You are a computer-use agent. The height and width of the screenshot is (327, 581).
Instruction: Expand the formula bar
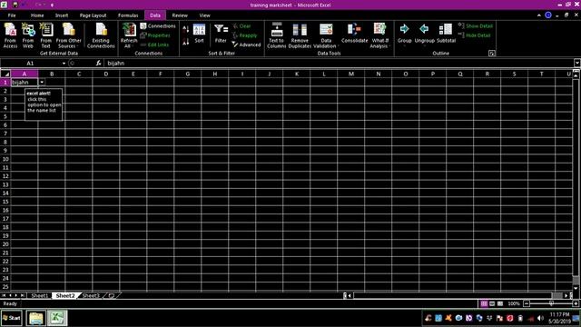(577, 63)
